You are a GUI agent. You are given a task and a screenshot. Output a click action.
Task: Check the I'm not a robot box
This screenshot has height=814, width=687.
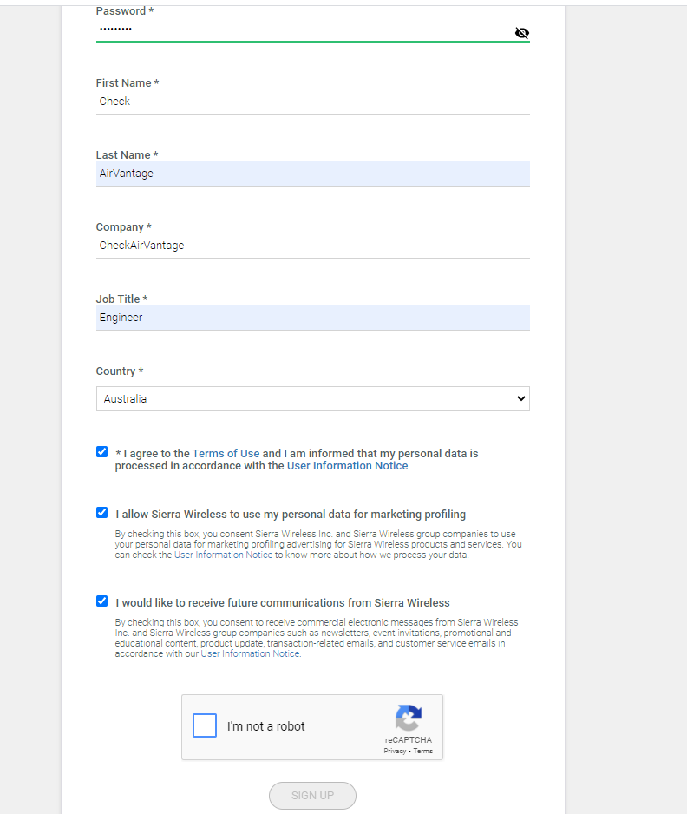(205, 725)
